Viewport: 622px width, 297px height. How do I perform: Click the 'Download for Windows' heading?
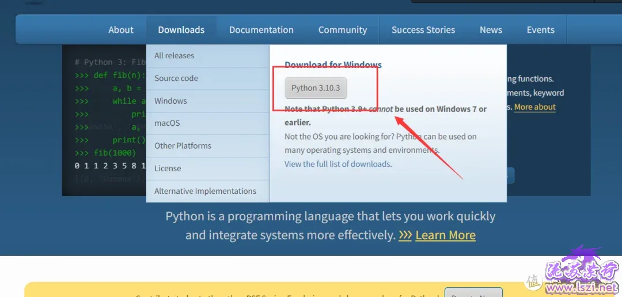tap(333, 65)
